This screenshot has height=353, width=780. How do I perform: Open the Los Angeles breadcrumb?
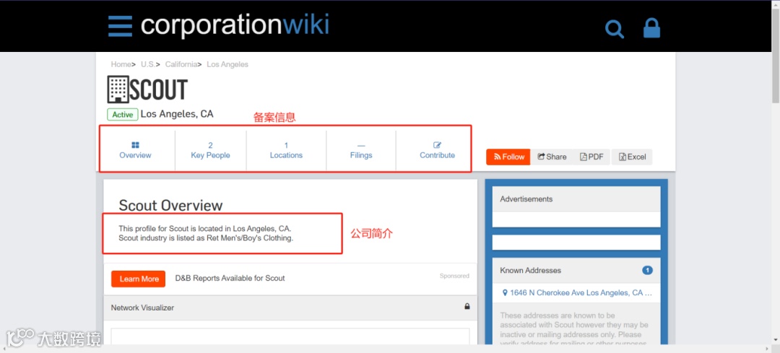(x=227, y=64)
